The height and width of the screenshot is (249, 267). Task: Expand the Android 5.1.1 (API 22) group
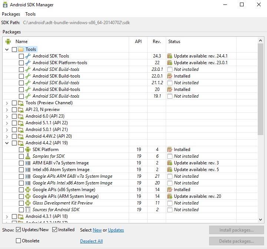coord(7,123)
